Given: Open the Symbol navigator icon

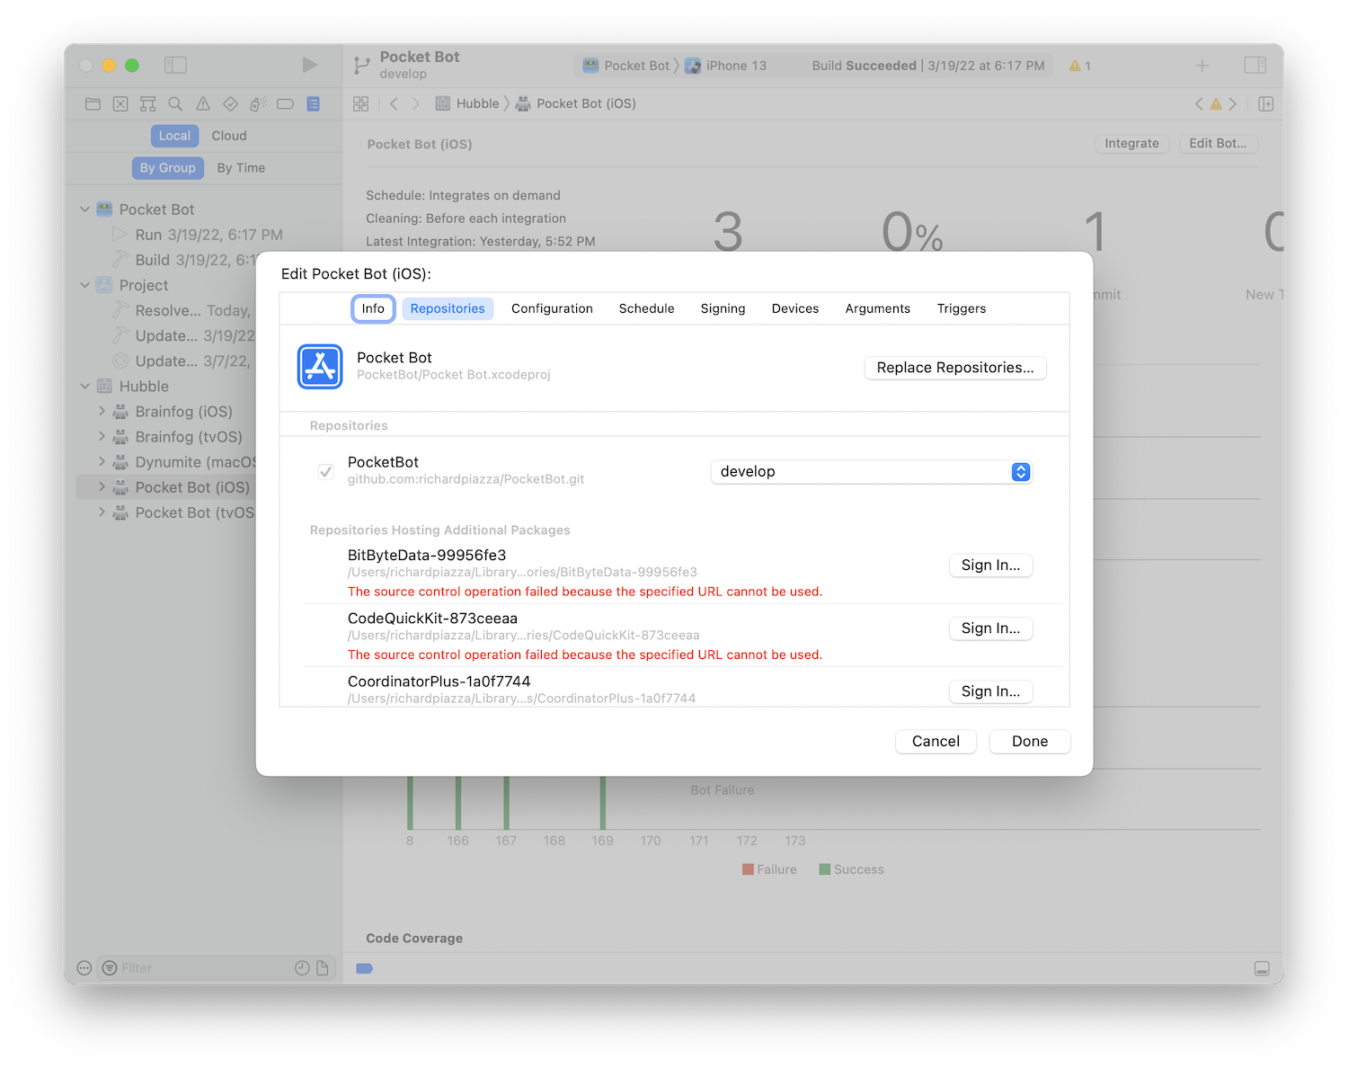Looking at the screenshot, I should (x=148, y=104).
